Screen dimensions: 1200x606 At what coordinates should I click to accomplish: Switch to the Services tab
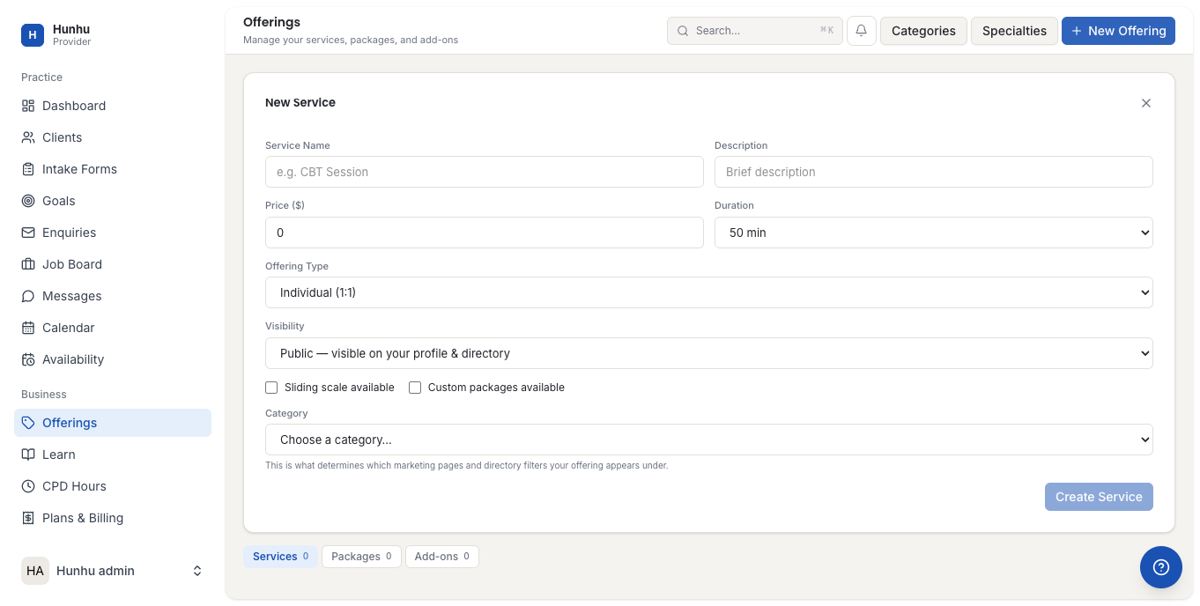tap(280, 557)
